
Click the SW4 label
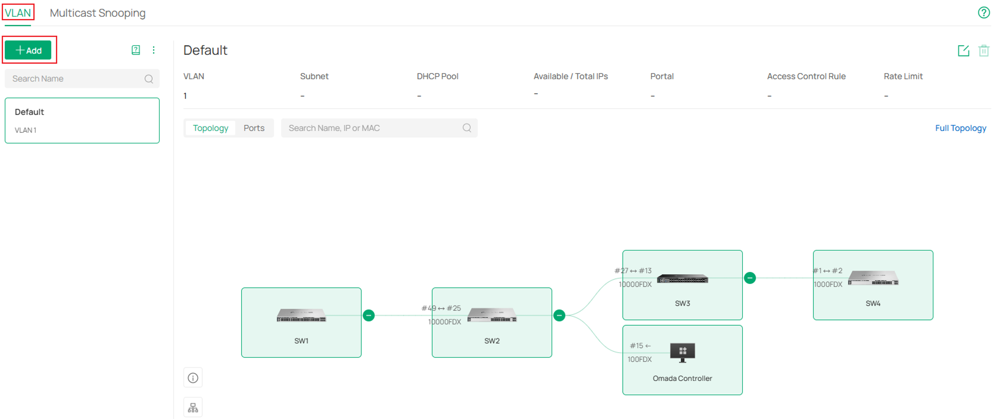[873, 303]
